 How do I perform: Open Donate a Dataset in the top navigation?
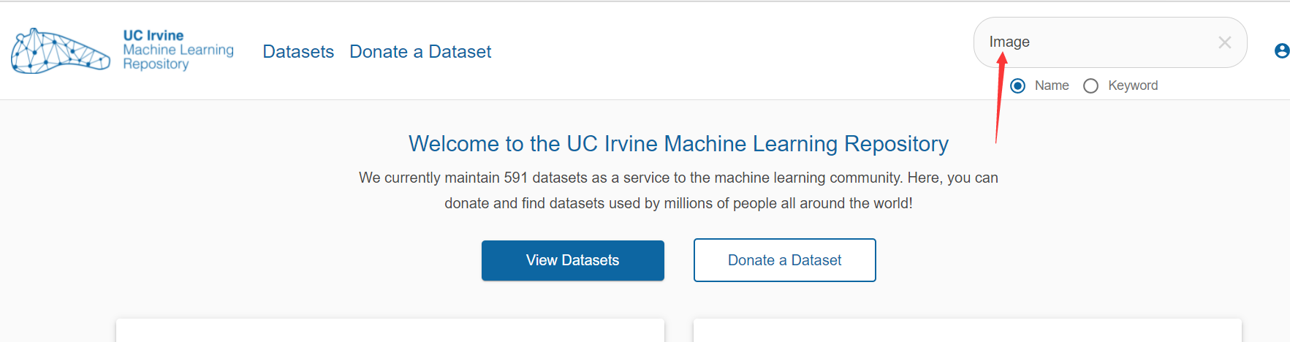coord(420,52)
